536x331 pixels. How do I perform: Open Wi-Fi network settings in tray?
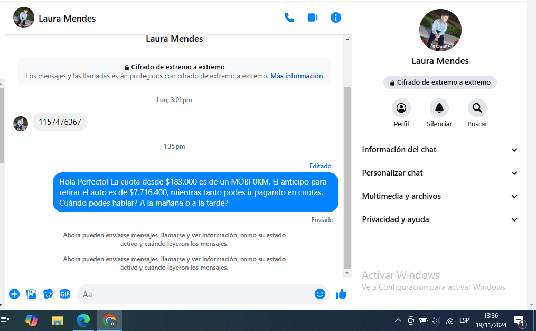coord(449,321)
